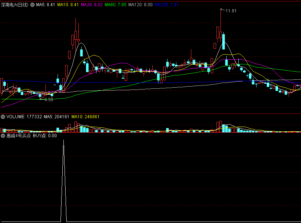Click the 11.81 high price marker
301x223 pixels.
click(231, 11)
